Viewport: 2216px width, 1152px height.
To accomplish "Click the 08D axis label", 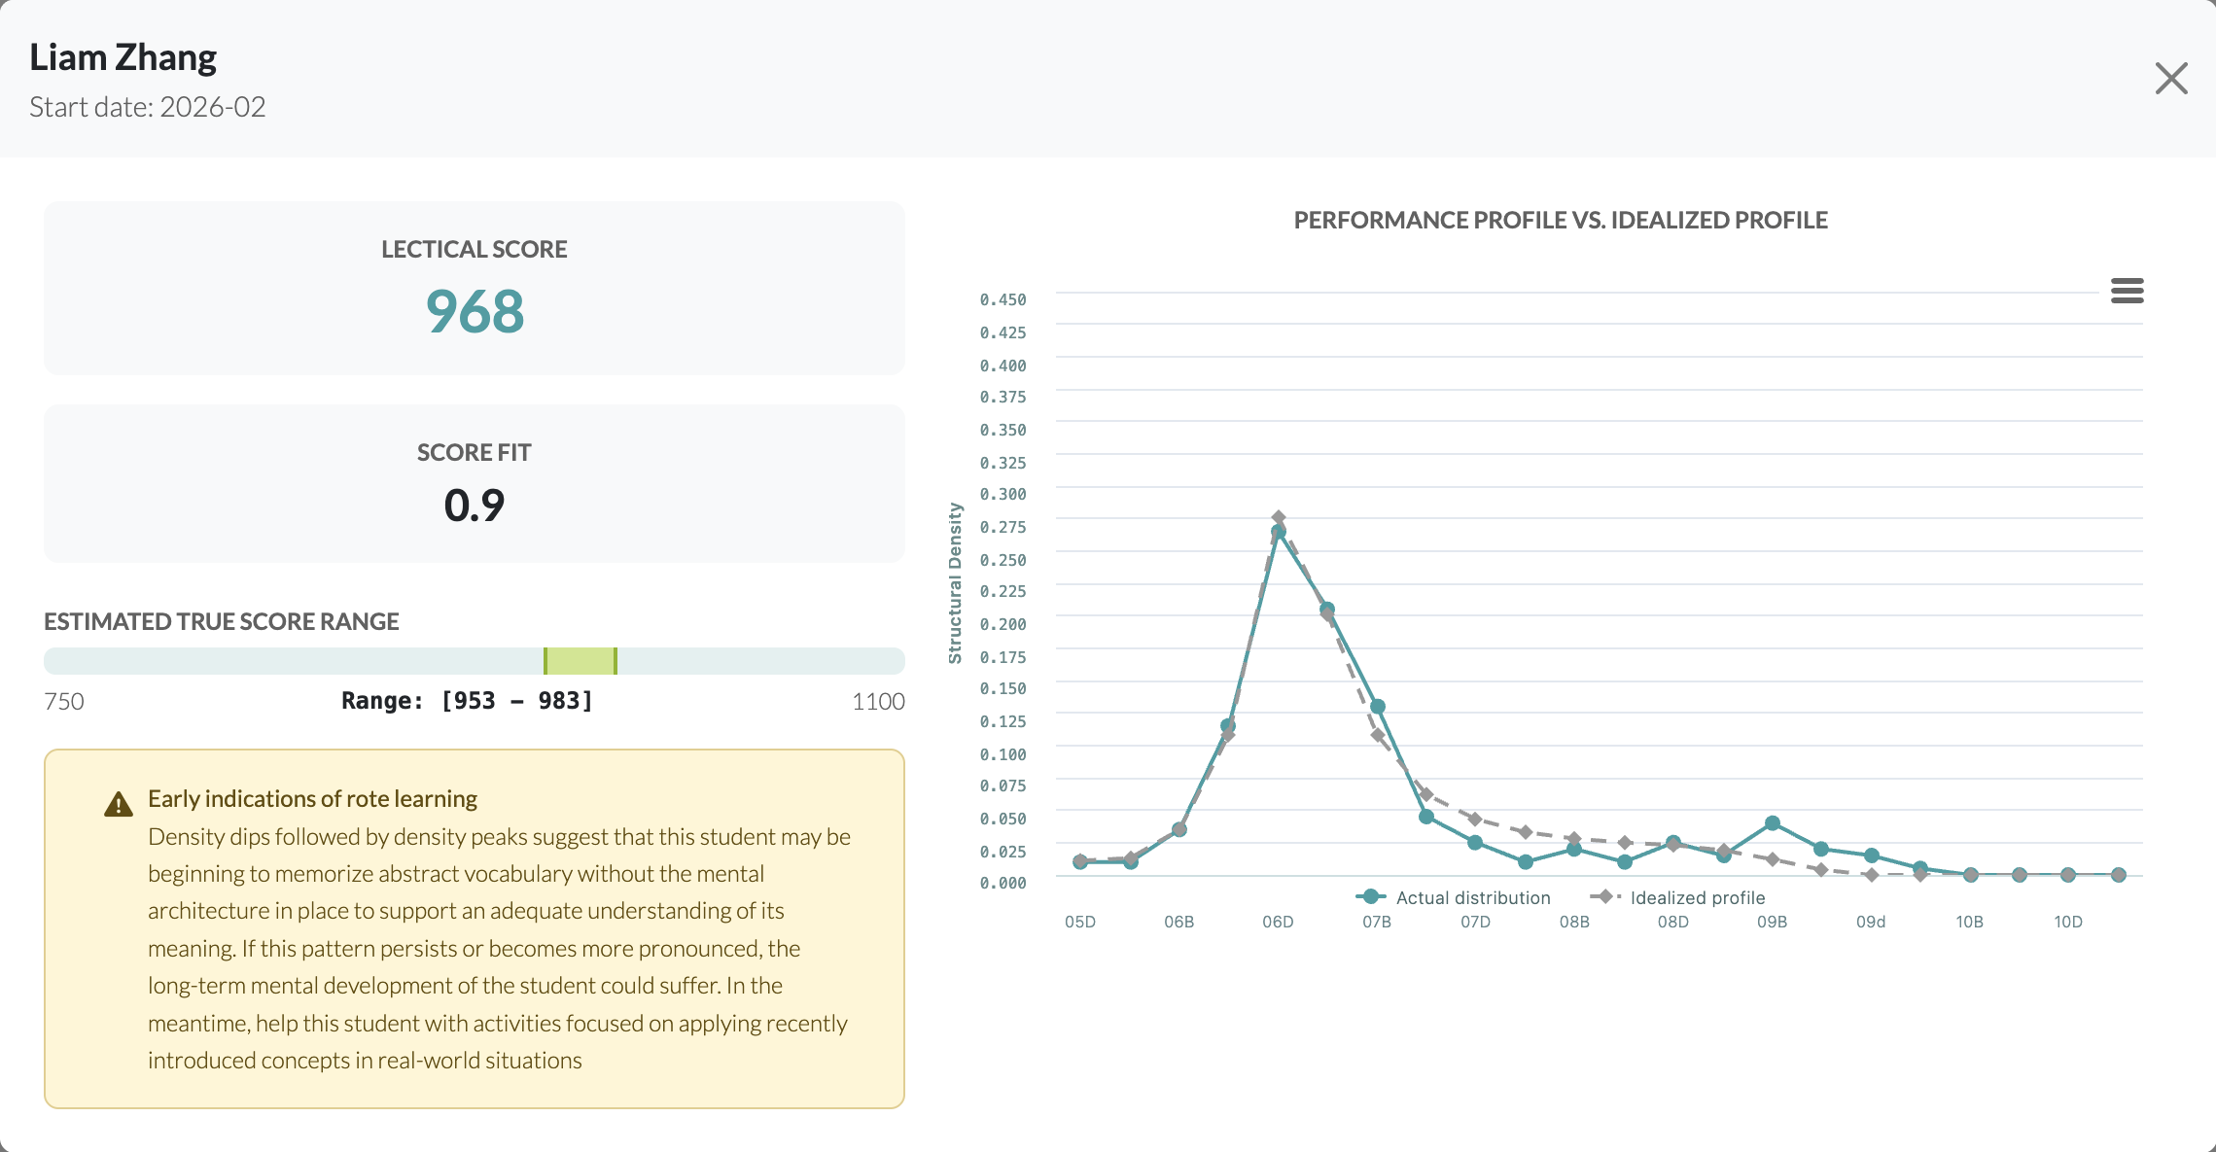I will pos(1673,922).
